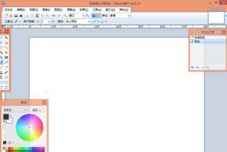This screenshot has height=152, width=227.
Task: Select the Color Picker eyedropper tool
Action: [x=6, y=67]
